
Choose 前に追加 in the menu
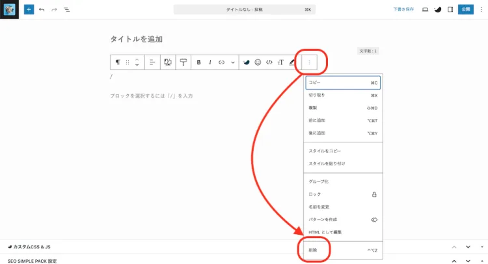pos(343,120)
